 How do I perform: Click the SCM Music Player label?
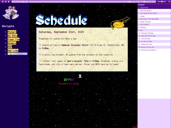(x=137, y=2)
